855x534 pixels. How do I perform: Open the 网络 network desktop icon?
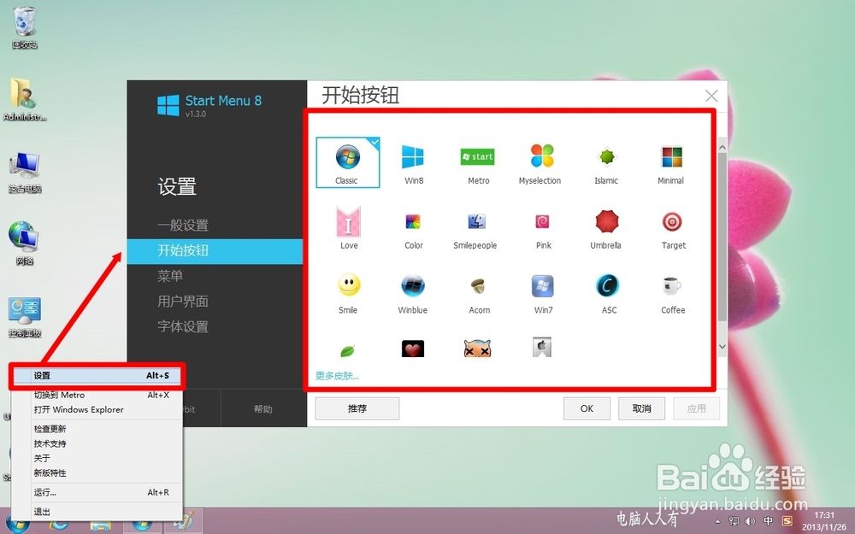[x=25, y=243]
